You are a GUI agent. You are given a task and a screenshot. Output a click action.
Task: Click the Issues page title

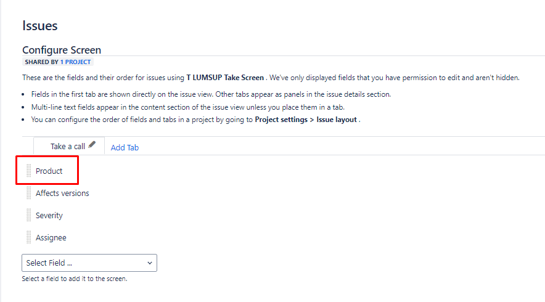coord(40,26)
